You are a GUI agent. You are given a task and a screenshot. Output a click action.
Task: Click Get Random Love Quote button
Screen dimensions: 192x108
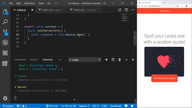point(164,78)
